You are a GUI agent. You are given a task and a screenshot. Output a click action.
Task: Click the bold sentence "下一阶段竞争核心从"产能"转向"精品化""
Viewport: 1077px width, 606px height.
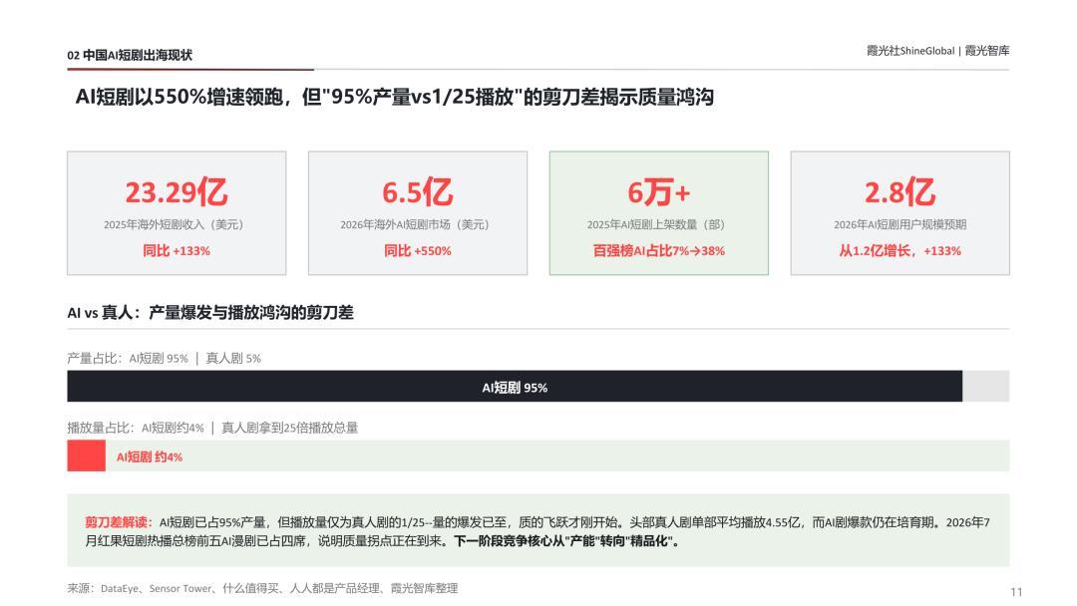[x=566, y=541]
